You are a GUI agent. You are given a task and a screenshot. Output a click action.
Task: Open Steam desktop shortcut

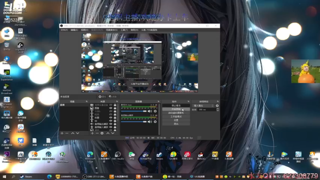159,156
